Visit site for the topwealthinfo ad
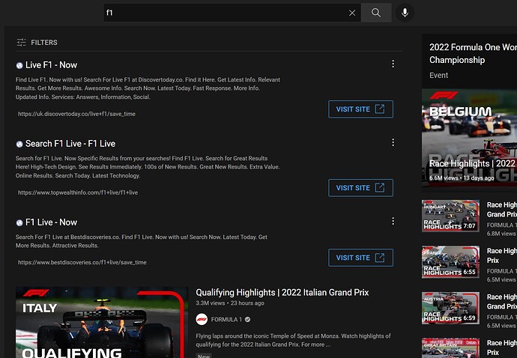The height and width of the screenshot is (358, 517). click(360, 188)
